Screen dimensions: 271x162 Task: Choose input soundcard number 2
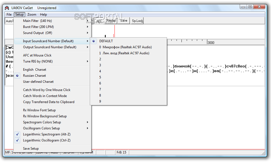point(128,59)
